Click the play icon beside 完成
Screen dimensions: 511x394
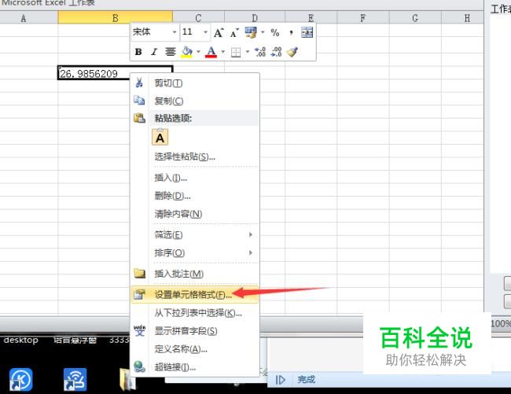pos(281,380)
